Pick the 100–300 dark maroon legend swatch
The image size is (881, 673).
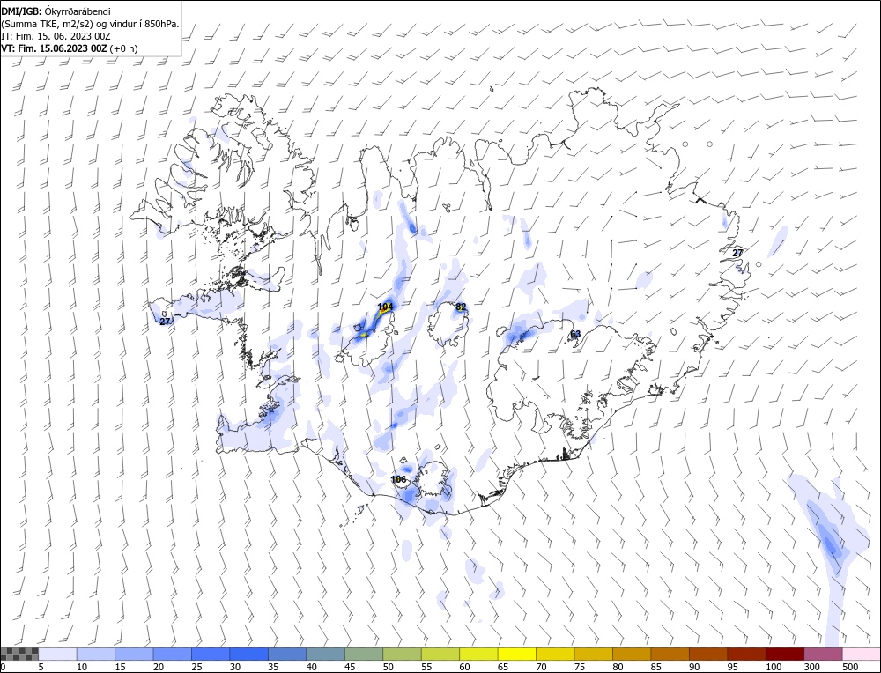pyautogui.click(x=784, y=654)
